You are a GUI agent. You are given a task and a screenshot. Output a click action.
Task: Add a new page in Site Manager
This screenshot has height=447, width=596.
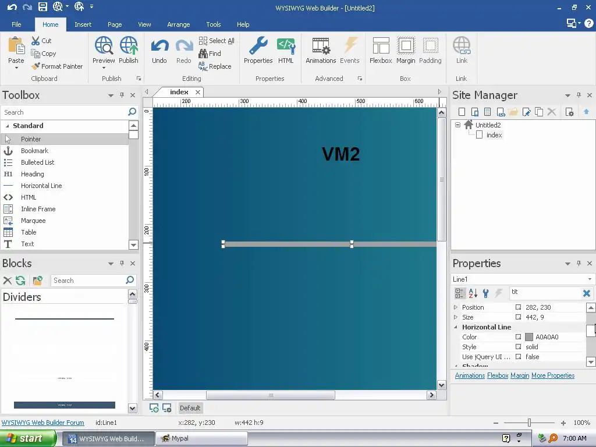tap(462, 112)
